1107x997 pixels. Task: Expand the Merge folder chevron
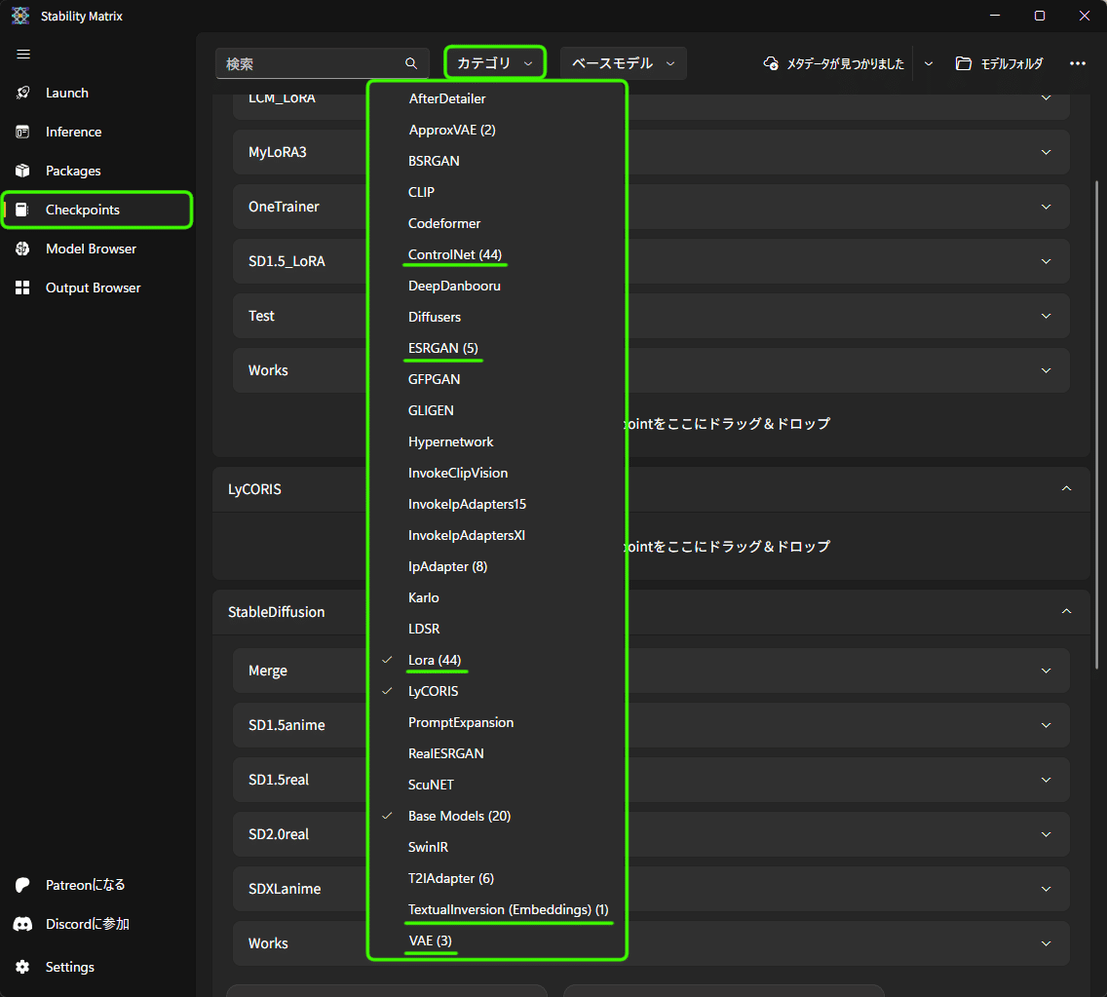point(1047,671)
